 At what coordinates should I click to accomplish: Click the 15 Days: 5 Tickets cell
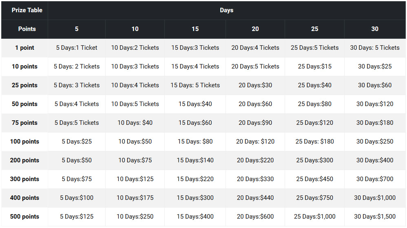(x=195, y=85)
